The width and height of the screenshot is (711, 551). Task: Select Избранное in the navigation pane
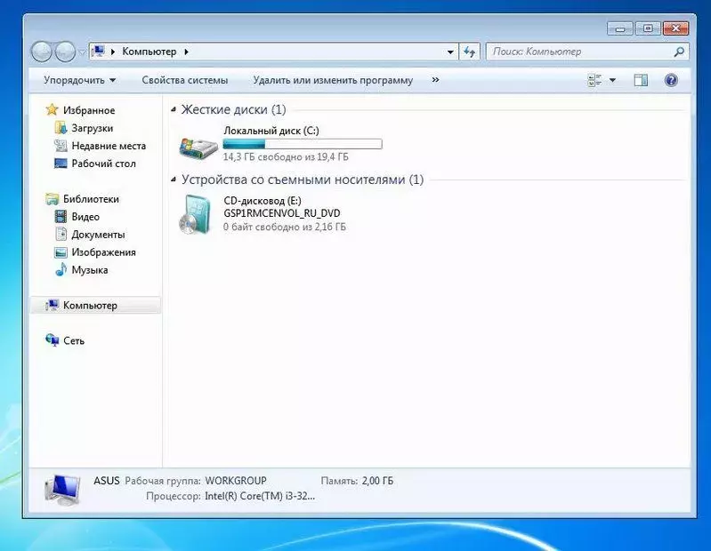[89, 110]
